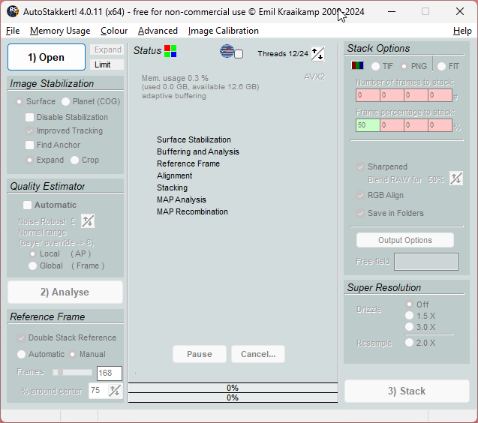The width and height of the screenshot is (478, 423).
Task: Select Automatic reference frame radio button
Action: tap(21, 354)
